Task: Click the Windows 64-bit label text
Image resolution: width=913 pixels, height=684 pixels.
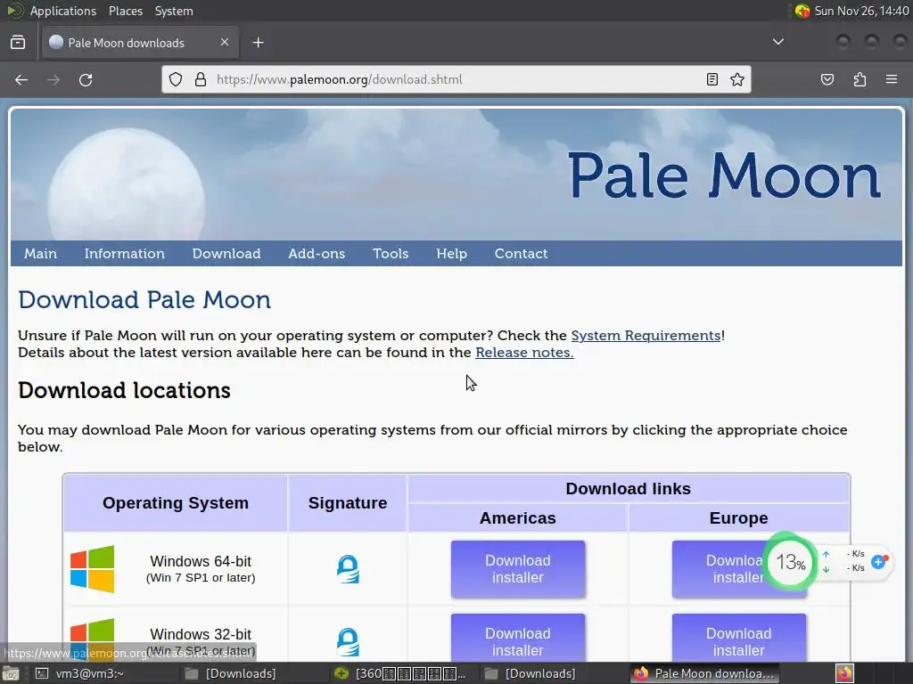Action: point(201,561)
